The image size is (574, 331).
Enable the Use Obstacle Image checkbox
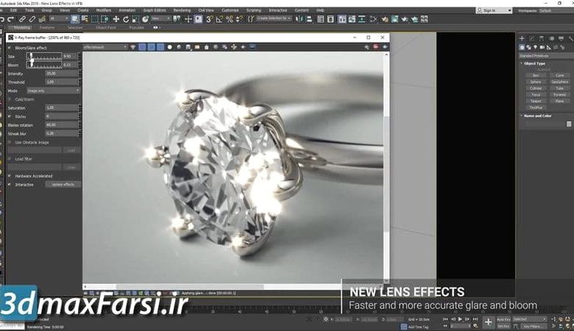[x=10, y=142]
